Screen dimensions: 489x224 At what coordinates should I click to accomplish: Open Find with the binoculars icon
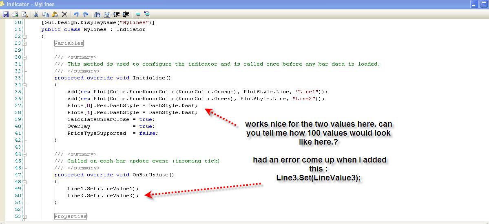(97, 14)
